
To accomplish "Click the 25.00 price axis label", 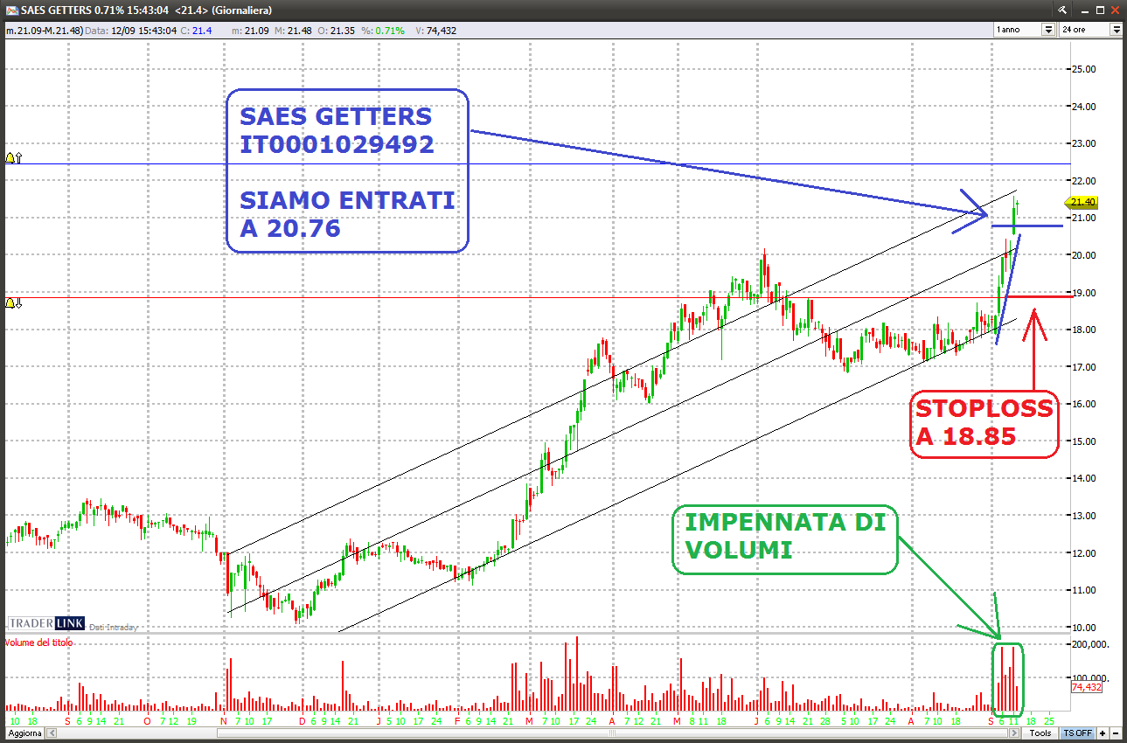I will pos(1085,69).
